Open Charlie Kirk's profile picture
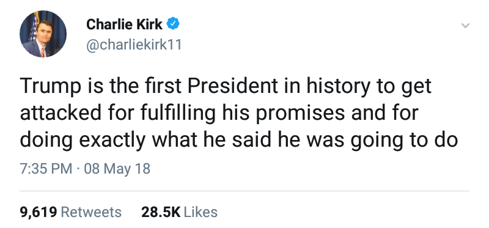Image resolution: width=489 pixels, height=228 pixels. click(x=43, y=34)
